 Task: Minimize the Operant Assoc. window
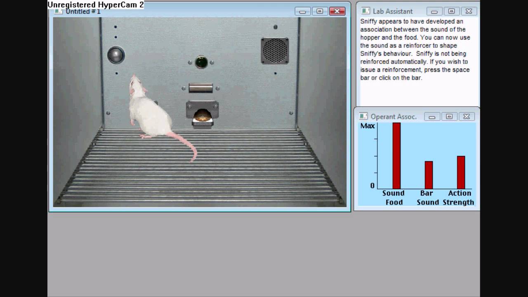pos(432,117)
